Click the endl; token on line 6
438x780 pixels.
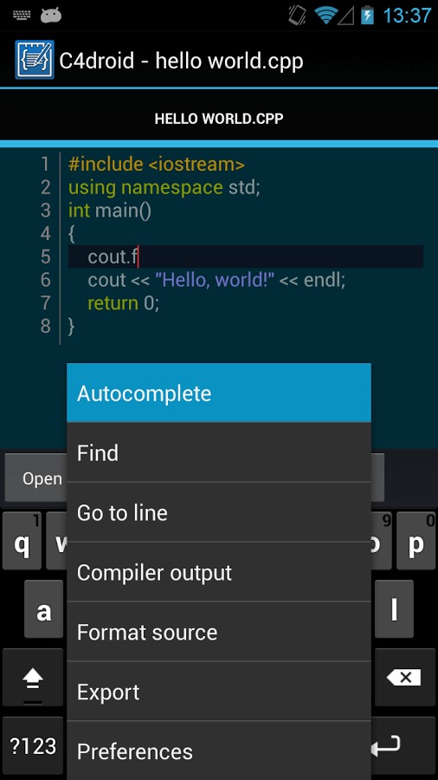(325, 280)
